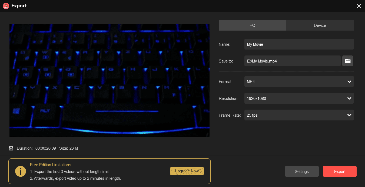
Task: Click the chevron on the Format dropdown
Action: pyautogui.click(x=349, y=81)
